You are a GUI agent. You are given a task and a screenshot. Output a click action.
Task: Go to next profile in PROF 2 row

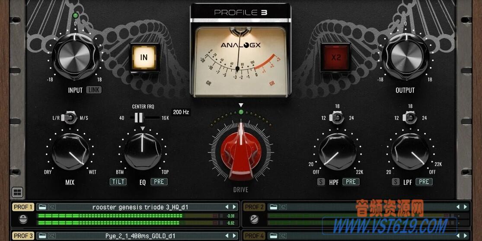click(466, 207)
